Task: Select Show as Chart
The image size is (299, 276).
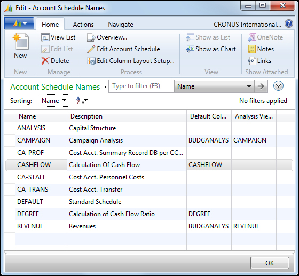Action: point(211,49)
